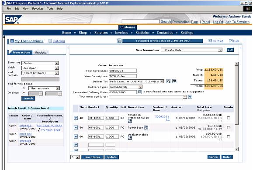Open the product details icon under Deskjet Mobile
253x170 pixels.
click(130, 138)
